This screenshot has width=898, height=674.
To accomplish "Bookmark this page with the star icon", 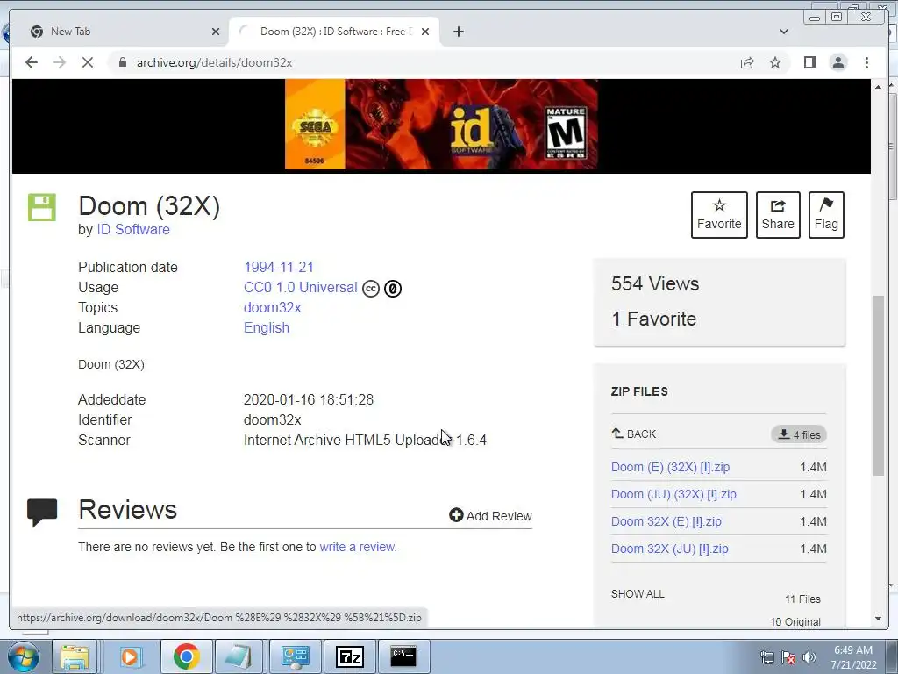I will pos(775,62).
